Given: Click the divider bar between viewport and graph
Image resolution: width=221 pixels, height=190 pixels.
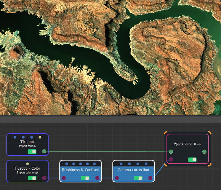Looking at the screenshot, I should tap(110, 119).
